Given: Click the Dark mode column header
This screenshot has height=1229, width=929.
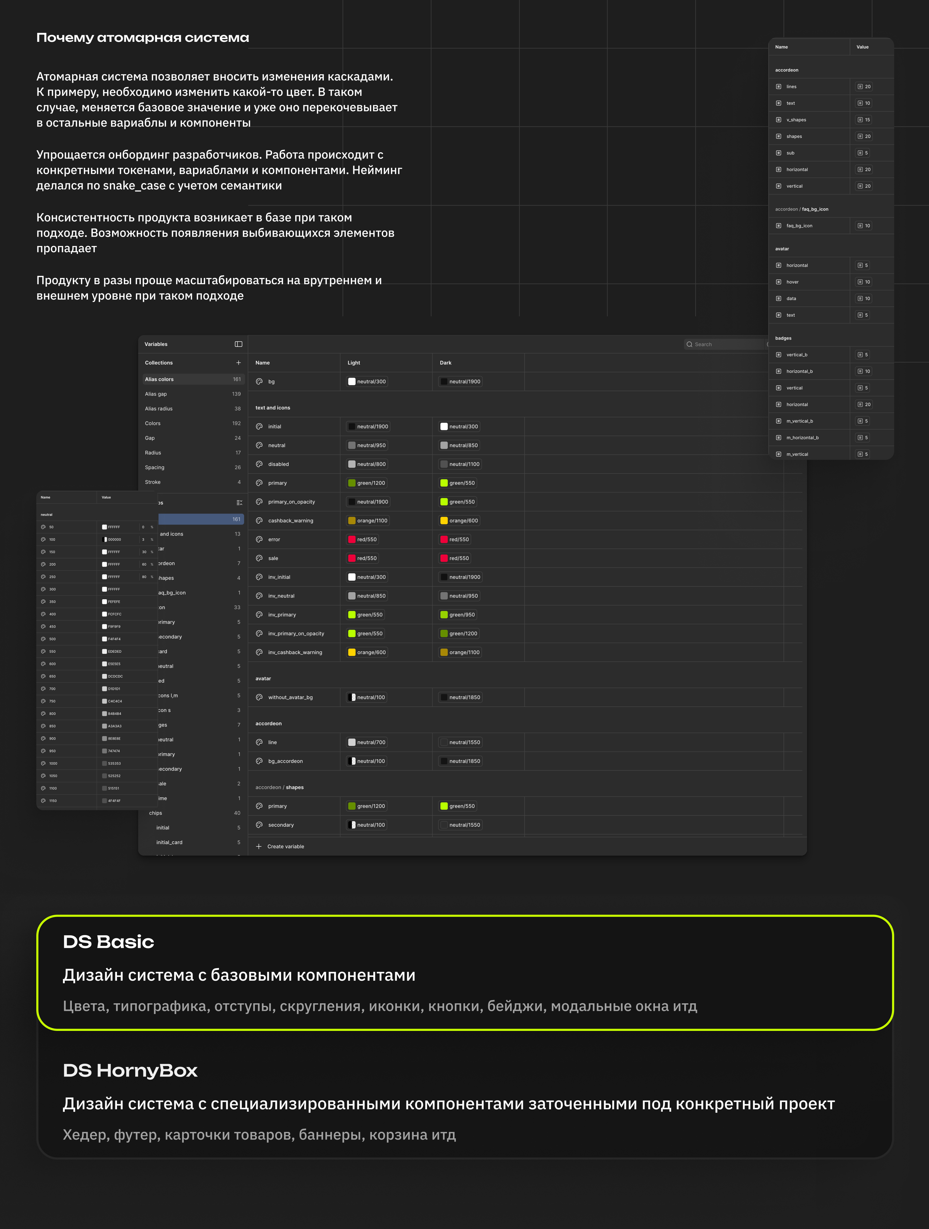Looking at the screenshot, I should 445,363.
